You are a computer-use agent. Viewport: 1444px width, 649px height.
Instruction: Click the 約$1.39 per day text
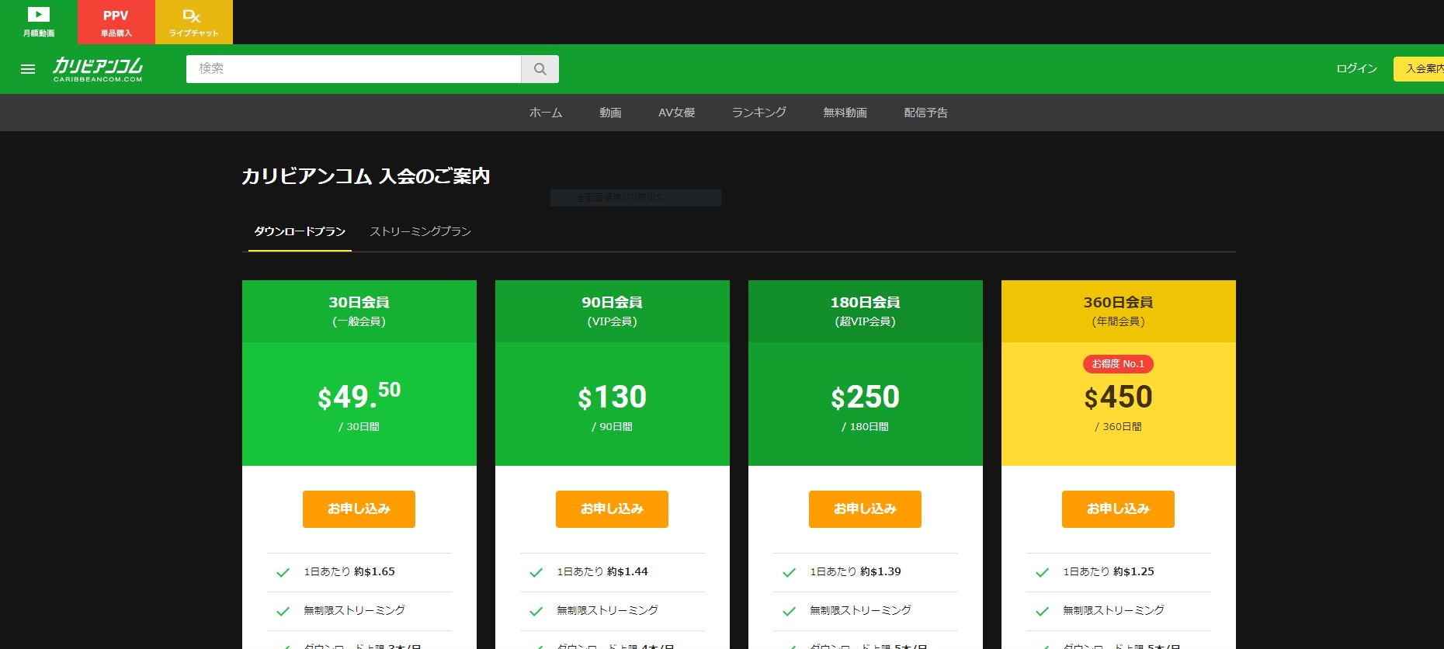[880, 572]
